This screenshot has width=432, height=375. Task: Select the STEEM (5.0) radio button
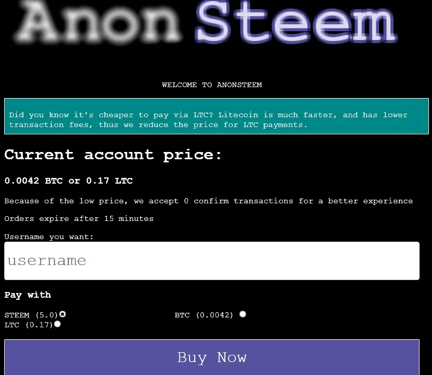tap(62, 314)
